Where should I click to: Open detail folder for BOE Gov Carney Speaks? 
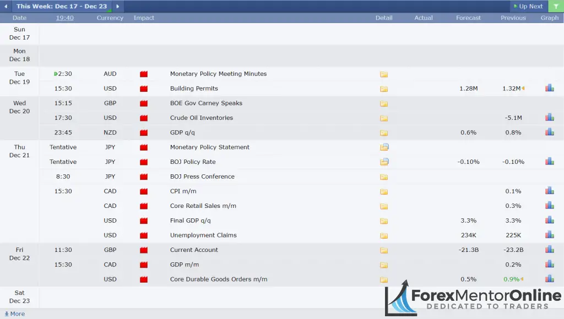pyautogui.click(x=384, y=103)
